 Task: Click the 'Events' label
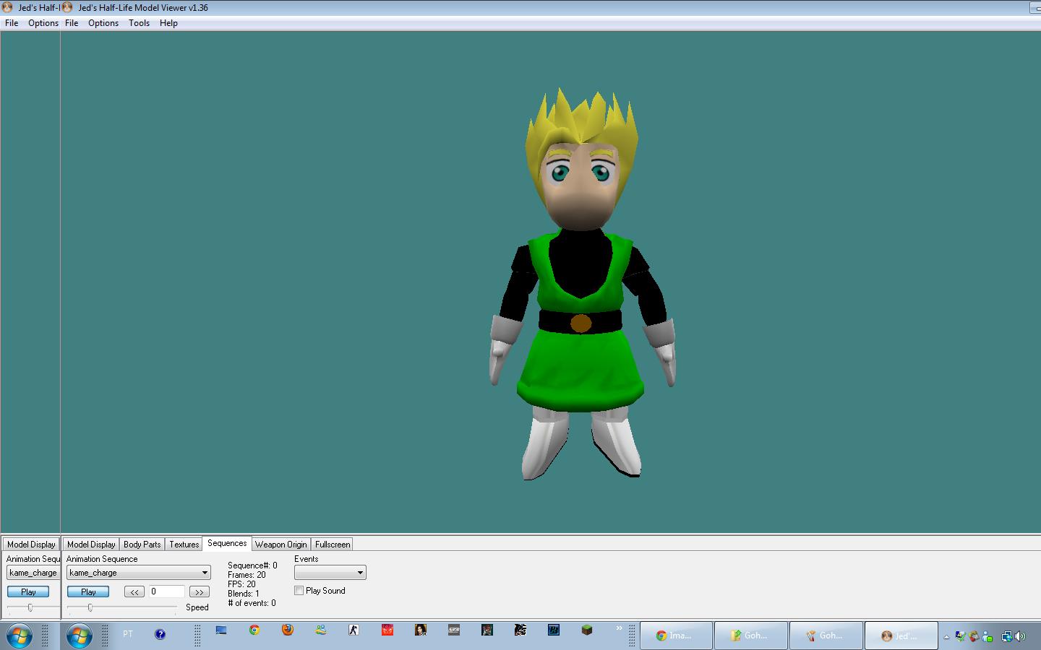(x=307, y=559)
